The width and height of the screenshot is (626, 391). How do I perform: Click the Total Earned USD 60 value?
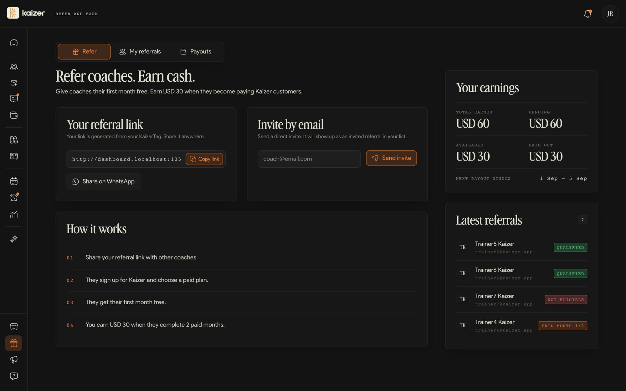pyautogui.click(x=473, y=124)
